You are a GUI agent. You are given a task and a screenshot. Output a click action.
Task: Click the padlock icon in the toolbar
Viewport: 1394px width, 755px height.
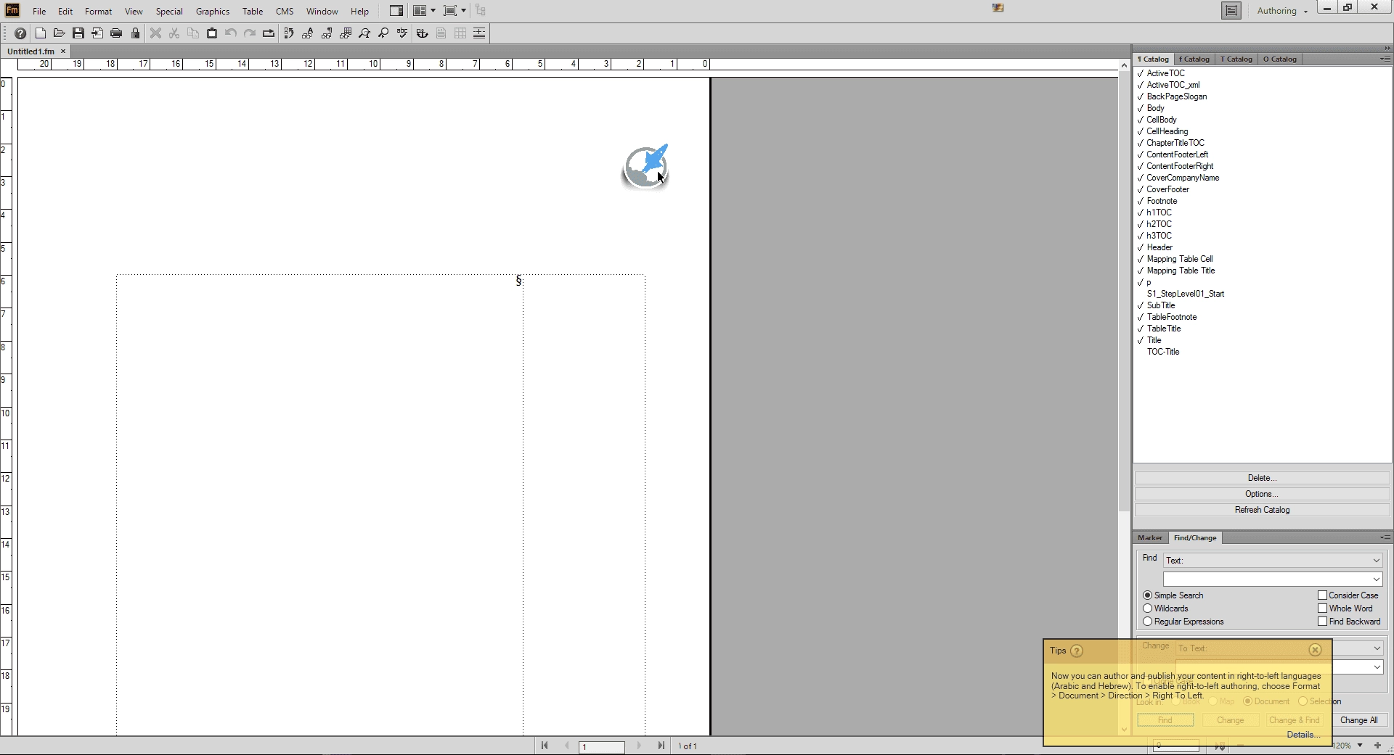(135, 33)
